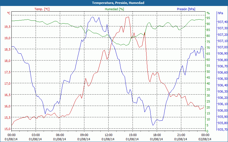Click pressure axis value 936,40
Image resolution: width=228 pixels, height=142 pixels.
coord(223,85)
